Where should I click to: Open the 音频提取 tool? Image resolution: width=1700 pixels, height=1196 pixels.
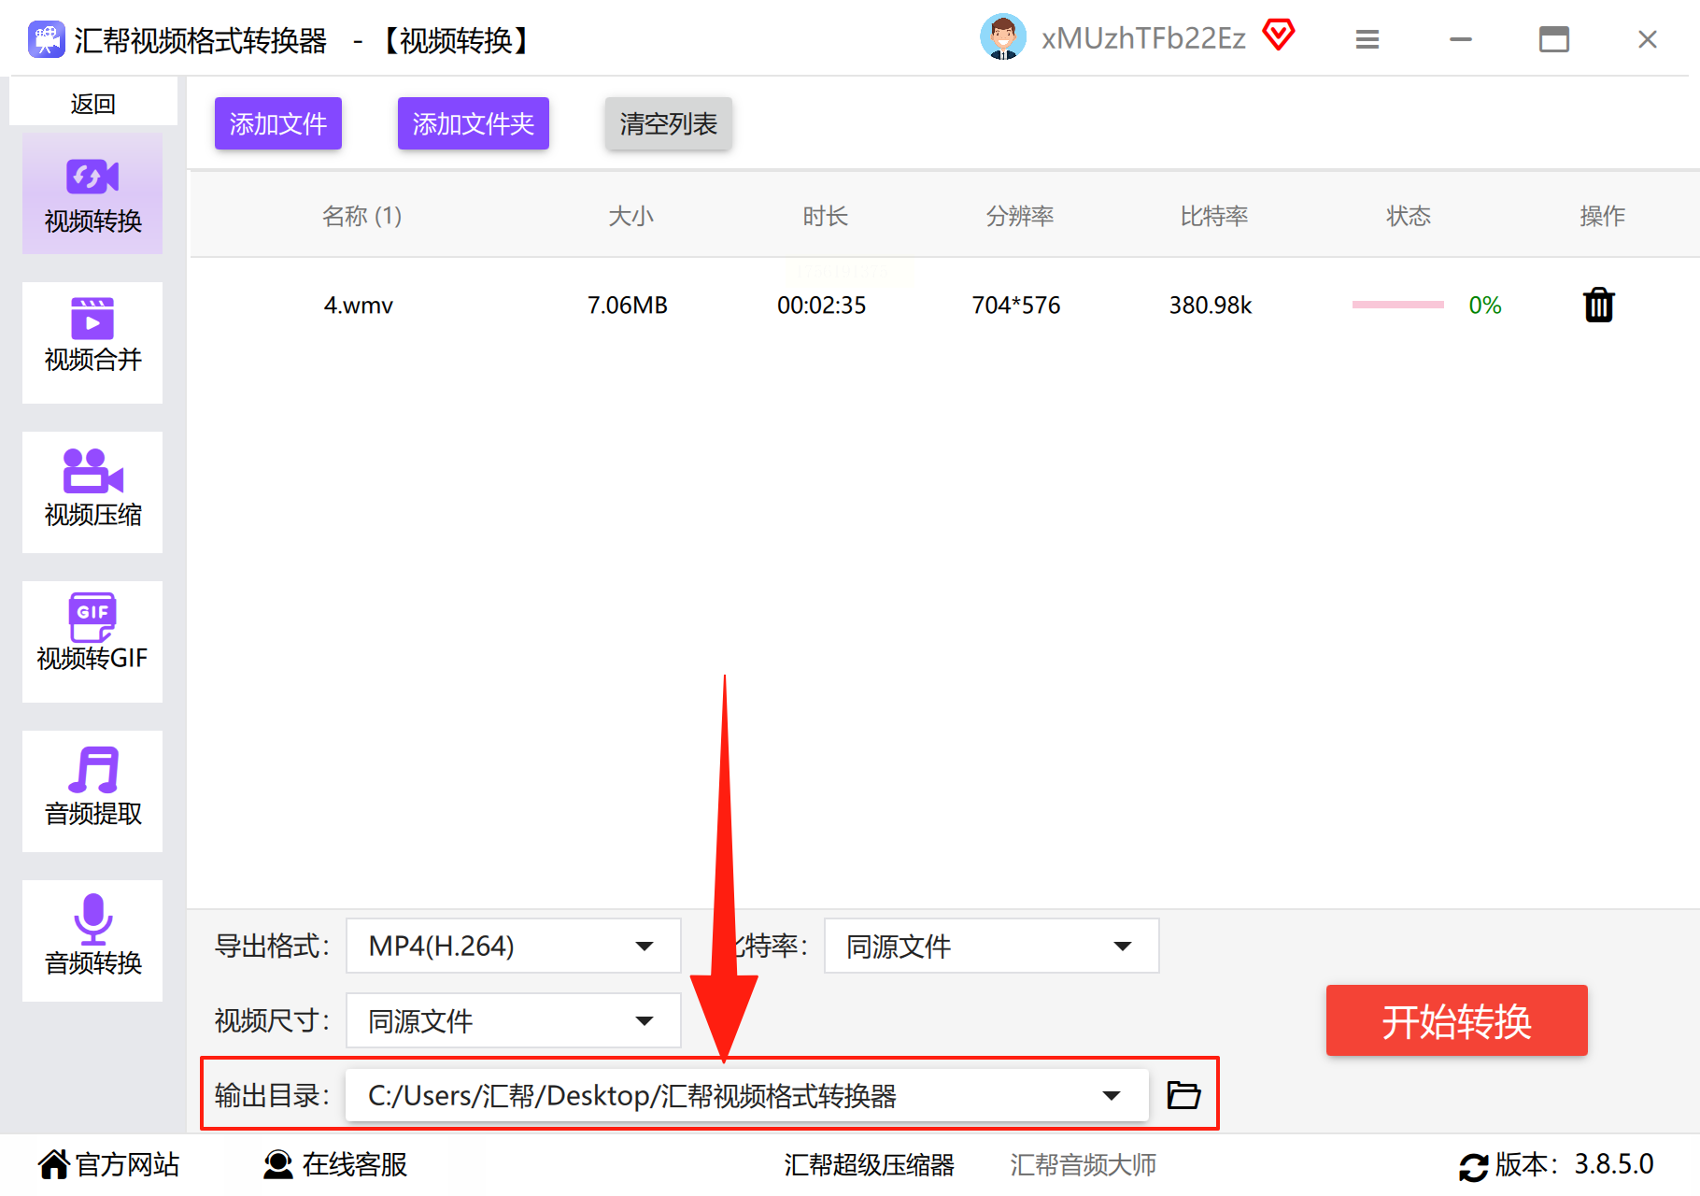click(x=92, y=790)
